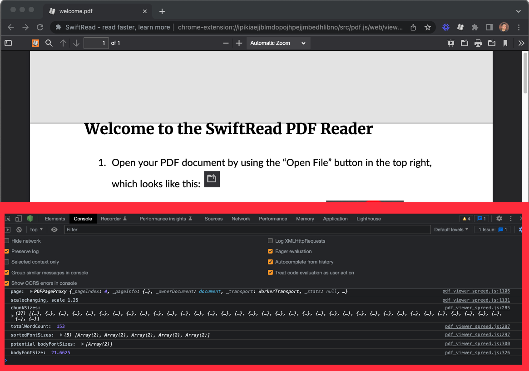Expand the potential bodyFontSizes array

83,344
